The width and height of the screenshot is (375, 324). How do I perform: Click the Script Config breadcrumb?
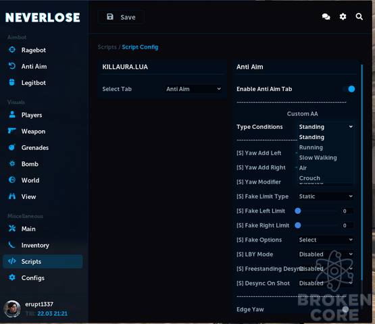point(140,47)
